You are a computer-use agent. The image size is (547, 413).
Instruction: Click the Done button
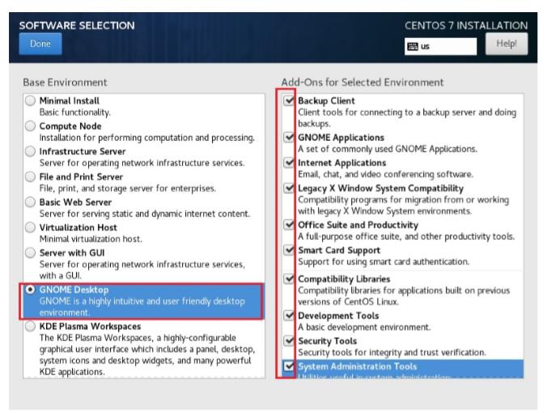click(x=40, y=44)
